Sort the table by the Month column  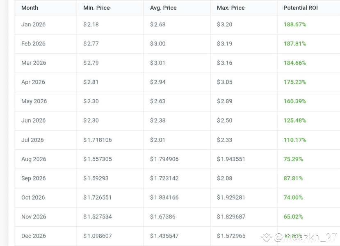[30, 7]
